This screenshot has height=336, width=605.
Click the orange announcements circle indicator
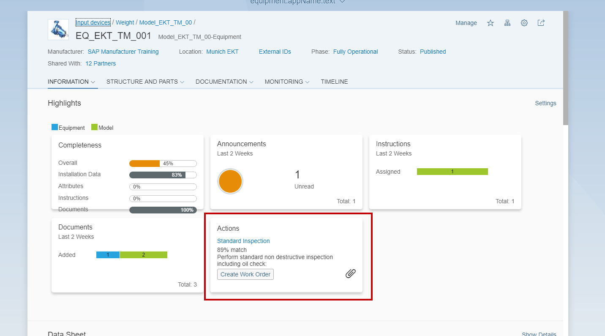pyautogui.click(x=230, y=181)
